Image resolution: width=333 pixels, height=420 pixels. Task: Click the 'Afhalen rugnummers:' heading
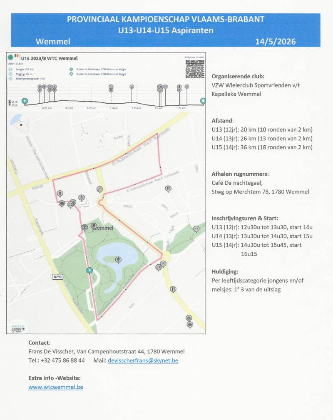(x=240, y=174)
